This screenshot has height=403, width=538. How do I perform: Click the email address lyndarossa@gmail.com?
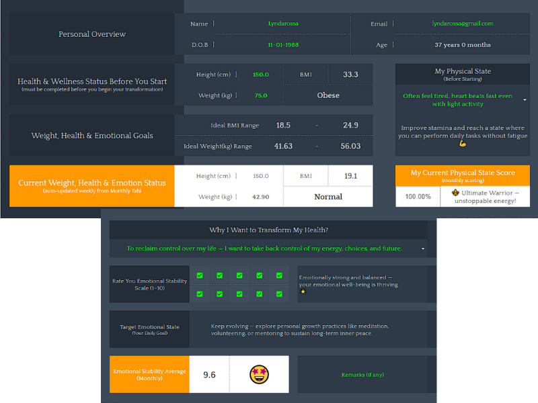click(x=462, y=24)
